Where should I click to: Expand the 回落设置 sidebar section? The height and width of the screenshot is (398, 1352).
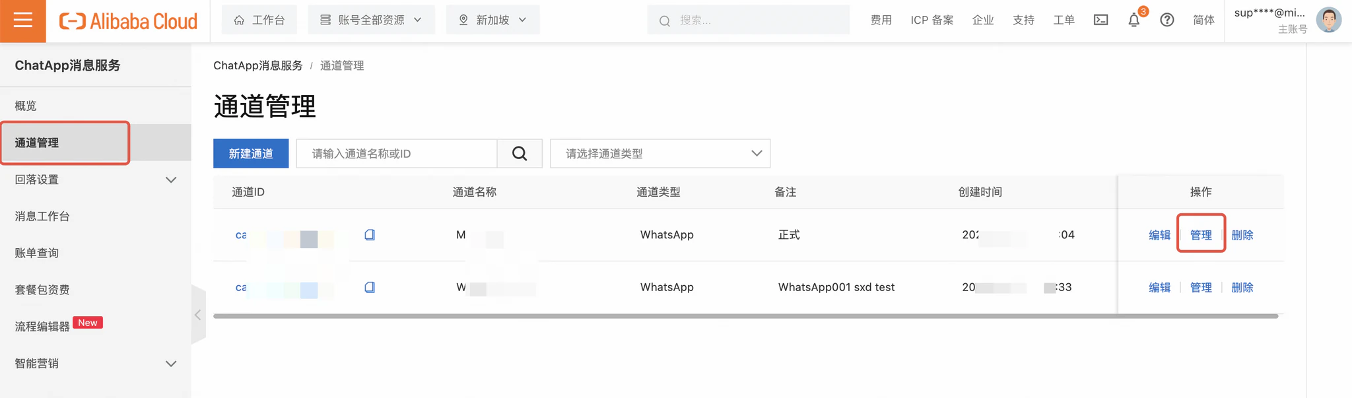[96, 180]
